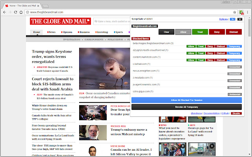Open ScriptSafe Options link

pyautogui.click(x=223, y=19)
